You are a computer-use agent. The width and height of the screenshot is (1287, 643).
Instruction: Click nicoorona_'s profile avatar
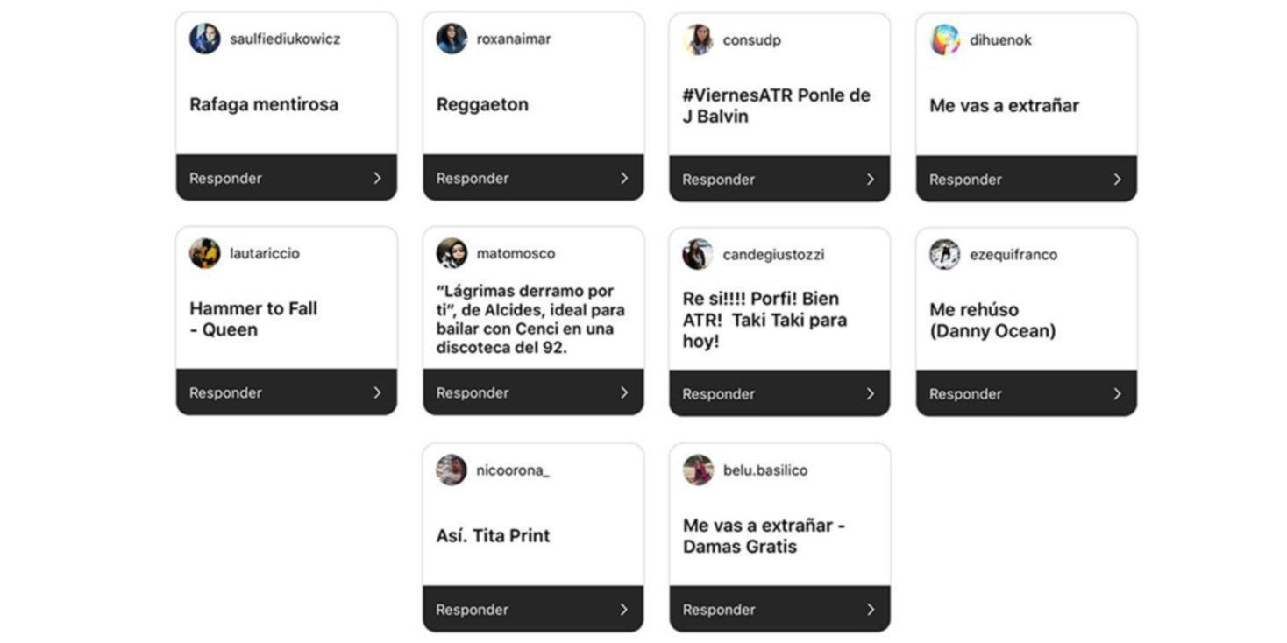(x=452, y=470)
